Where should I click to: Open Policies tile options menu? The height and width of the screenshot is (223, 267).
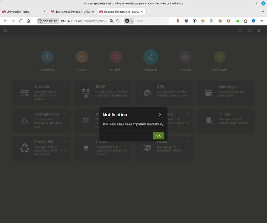(x=249, y=114)
